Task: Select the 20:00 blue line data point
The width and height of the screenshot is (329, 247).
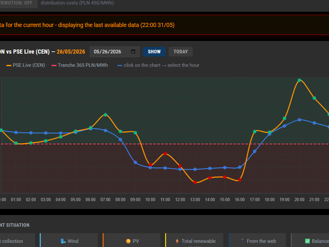Action: [x=299, y=120]
